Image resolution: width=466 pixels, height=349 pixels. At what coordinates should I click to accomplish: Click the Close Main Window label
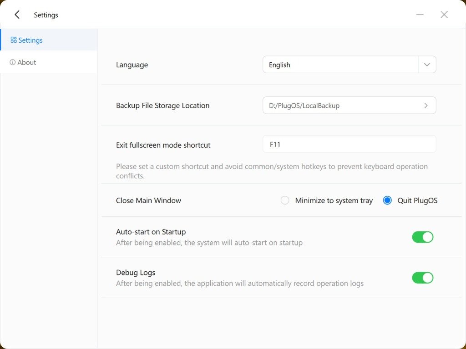149,200
